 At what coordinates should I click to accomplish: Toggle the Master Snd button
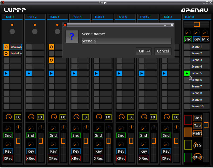[188, 39]
